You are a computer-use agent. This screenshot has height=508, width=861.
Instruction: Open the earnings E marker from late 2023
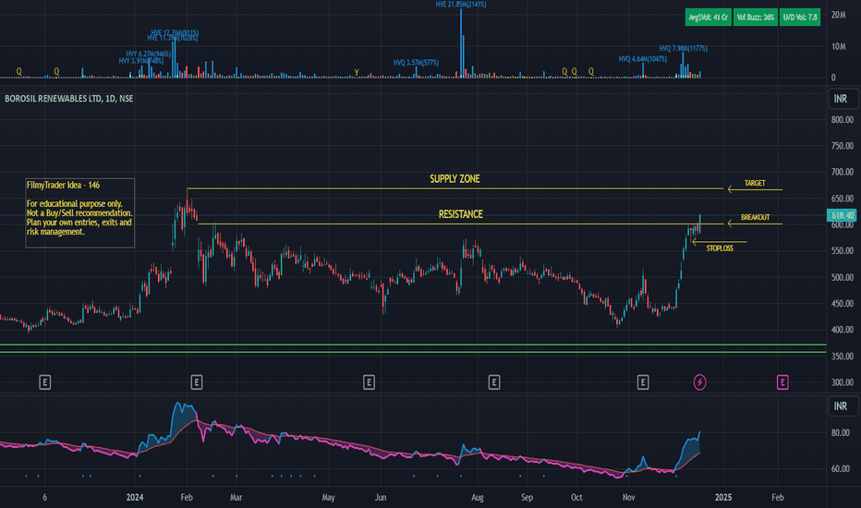45,382
